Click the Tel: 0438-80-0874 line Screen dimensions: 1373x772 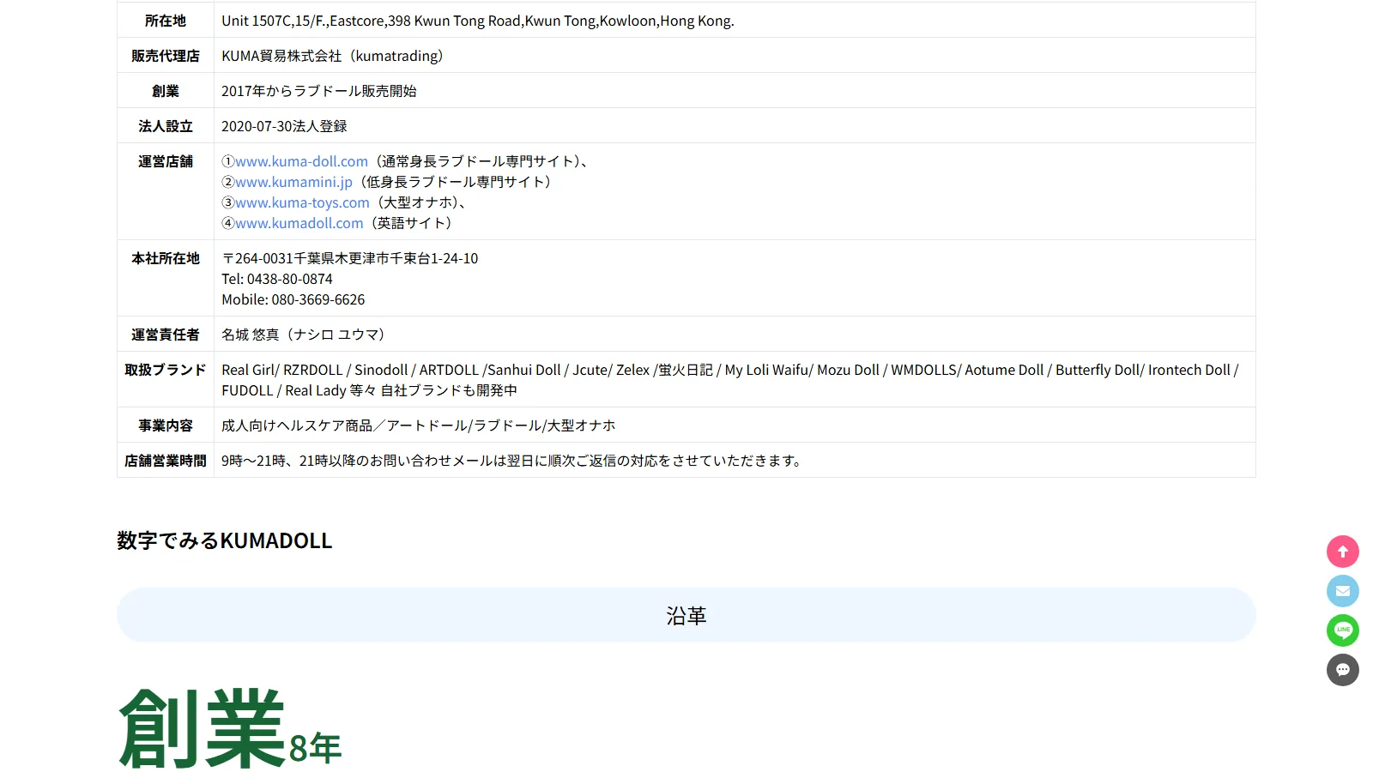[277, 279]
